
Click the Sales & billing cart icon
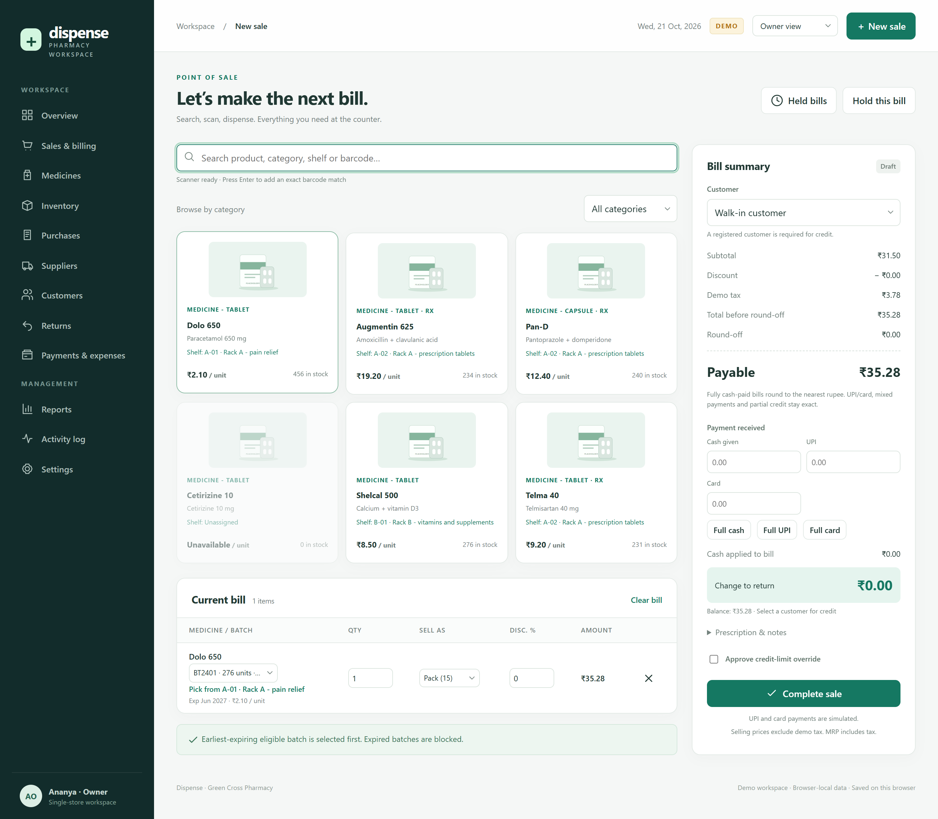click(x=27, y=145)
